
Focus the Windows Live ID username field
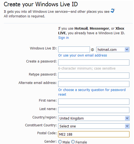74,49
